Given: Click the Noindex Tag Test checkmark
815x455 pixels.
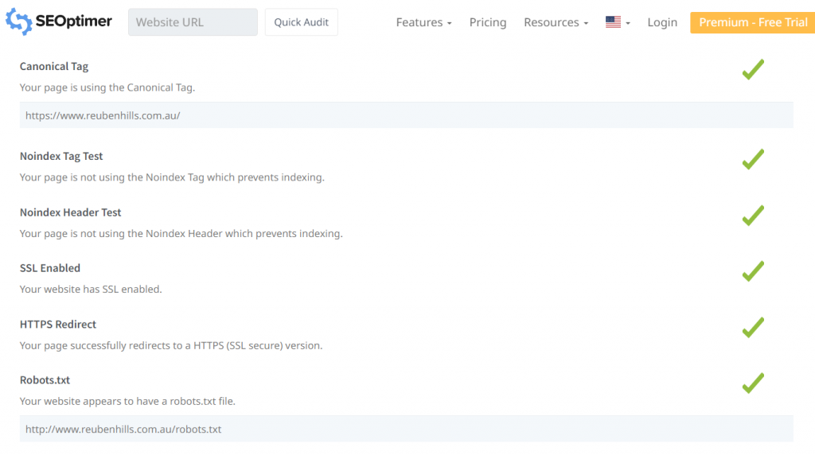Looking at the screenshot, I should tap(753, 159).
